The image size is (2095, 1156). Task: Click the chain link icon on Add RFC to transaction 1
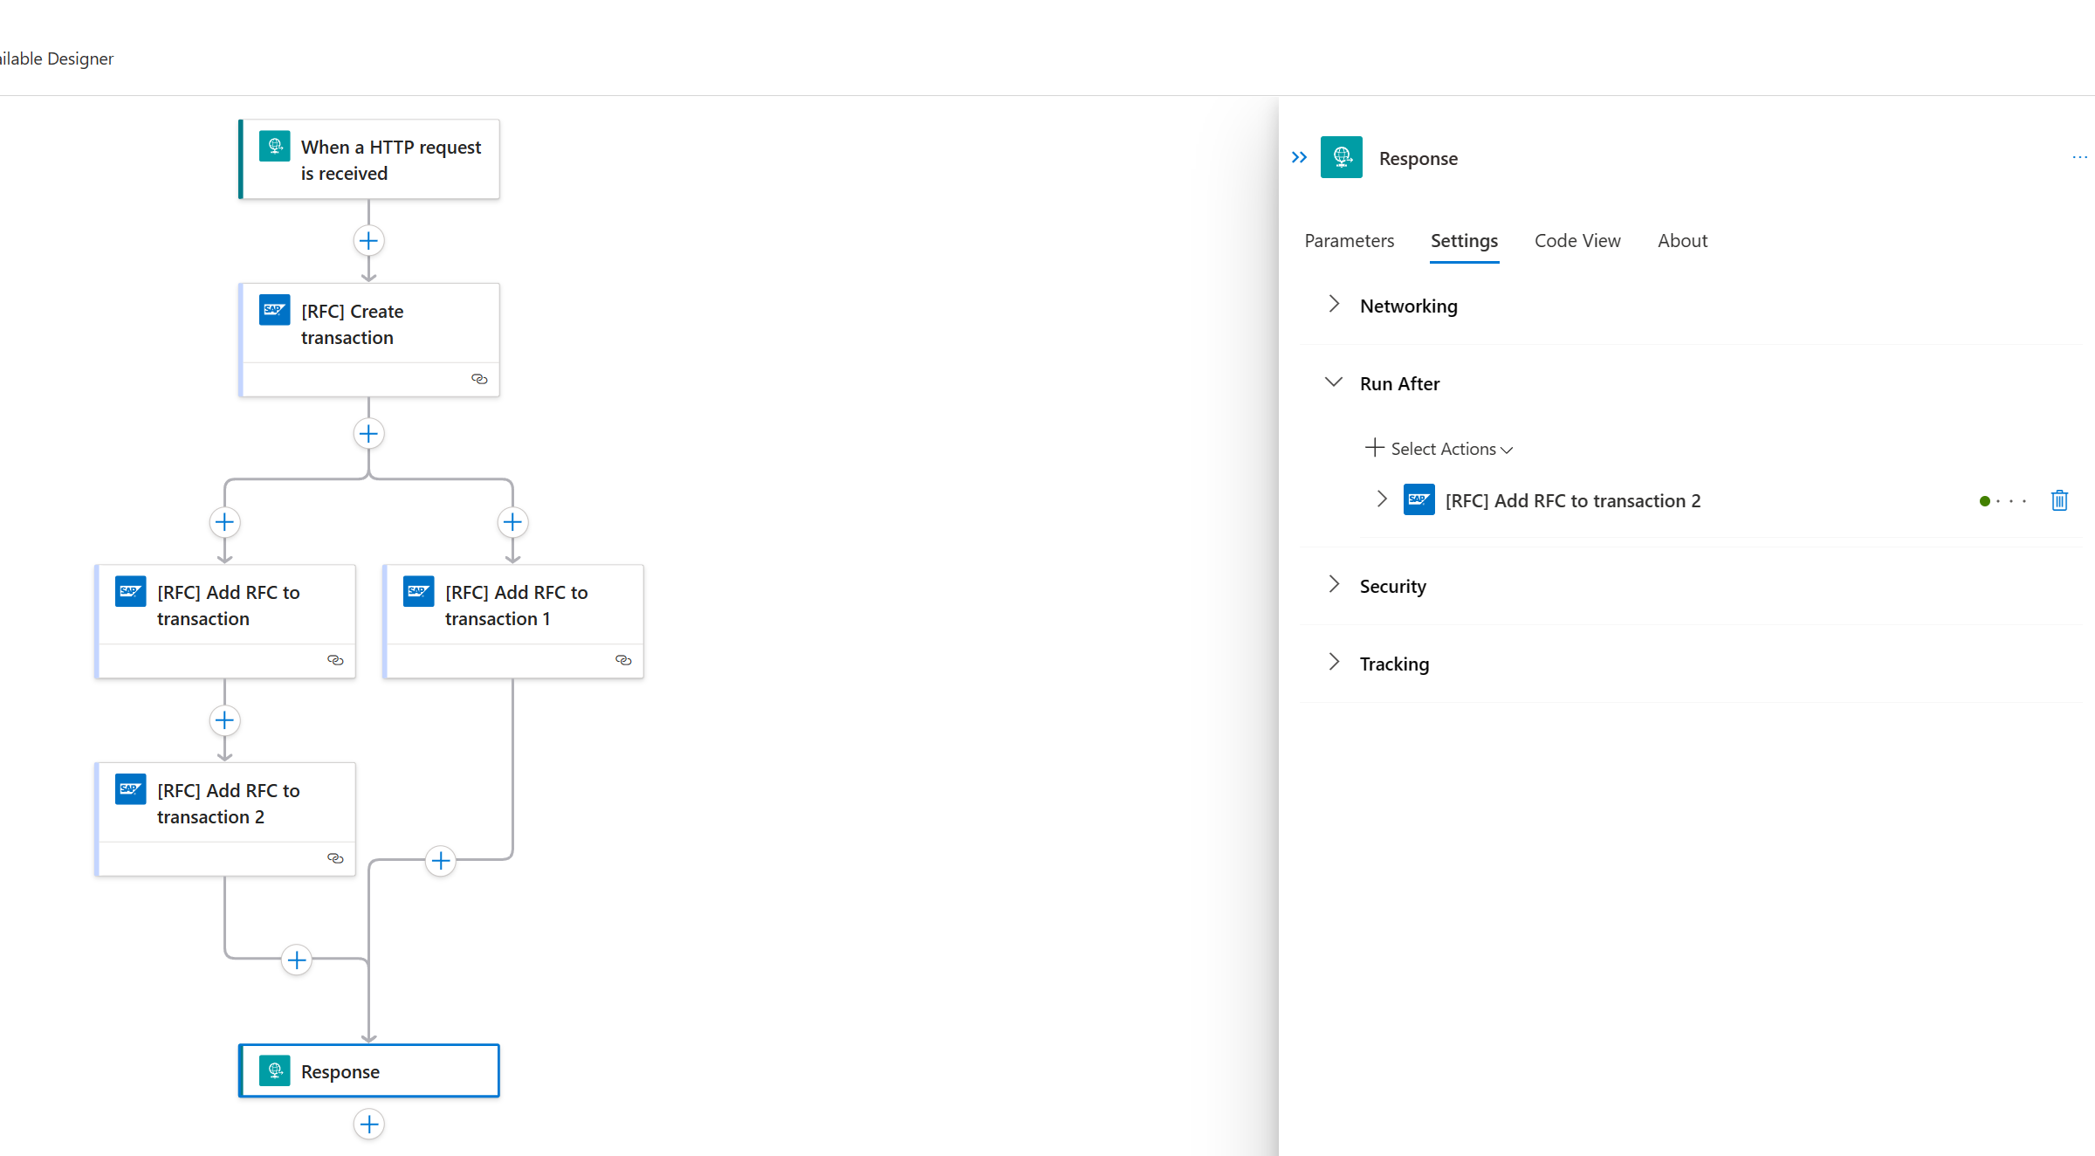[x=623, y=661]
